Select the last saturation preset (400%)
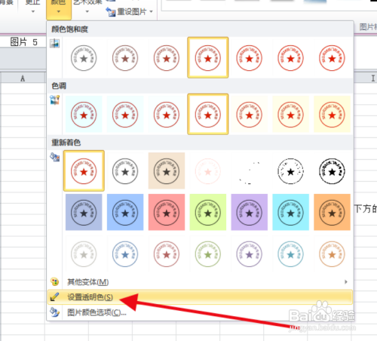 click(x=332, y=58)
